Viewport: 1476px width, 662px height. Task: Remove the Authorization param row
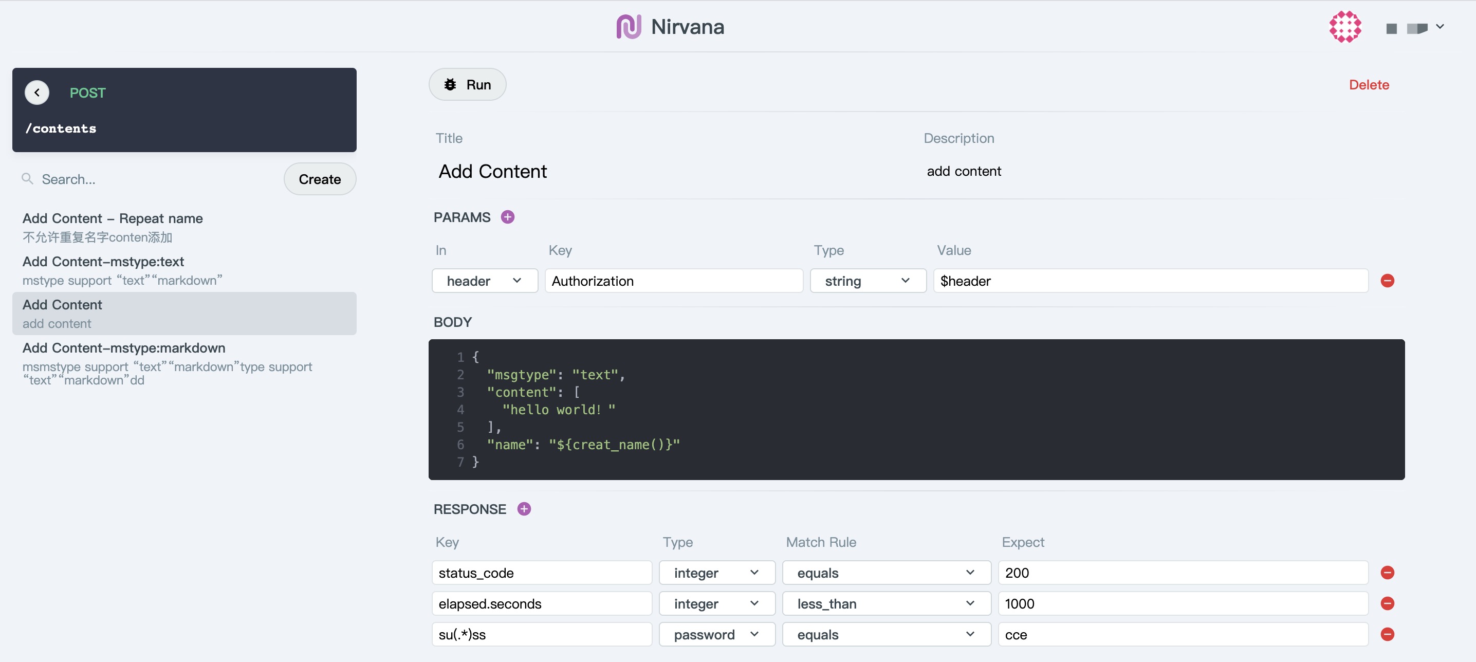(x=1387, y=281)
